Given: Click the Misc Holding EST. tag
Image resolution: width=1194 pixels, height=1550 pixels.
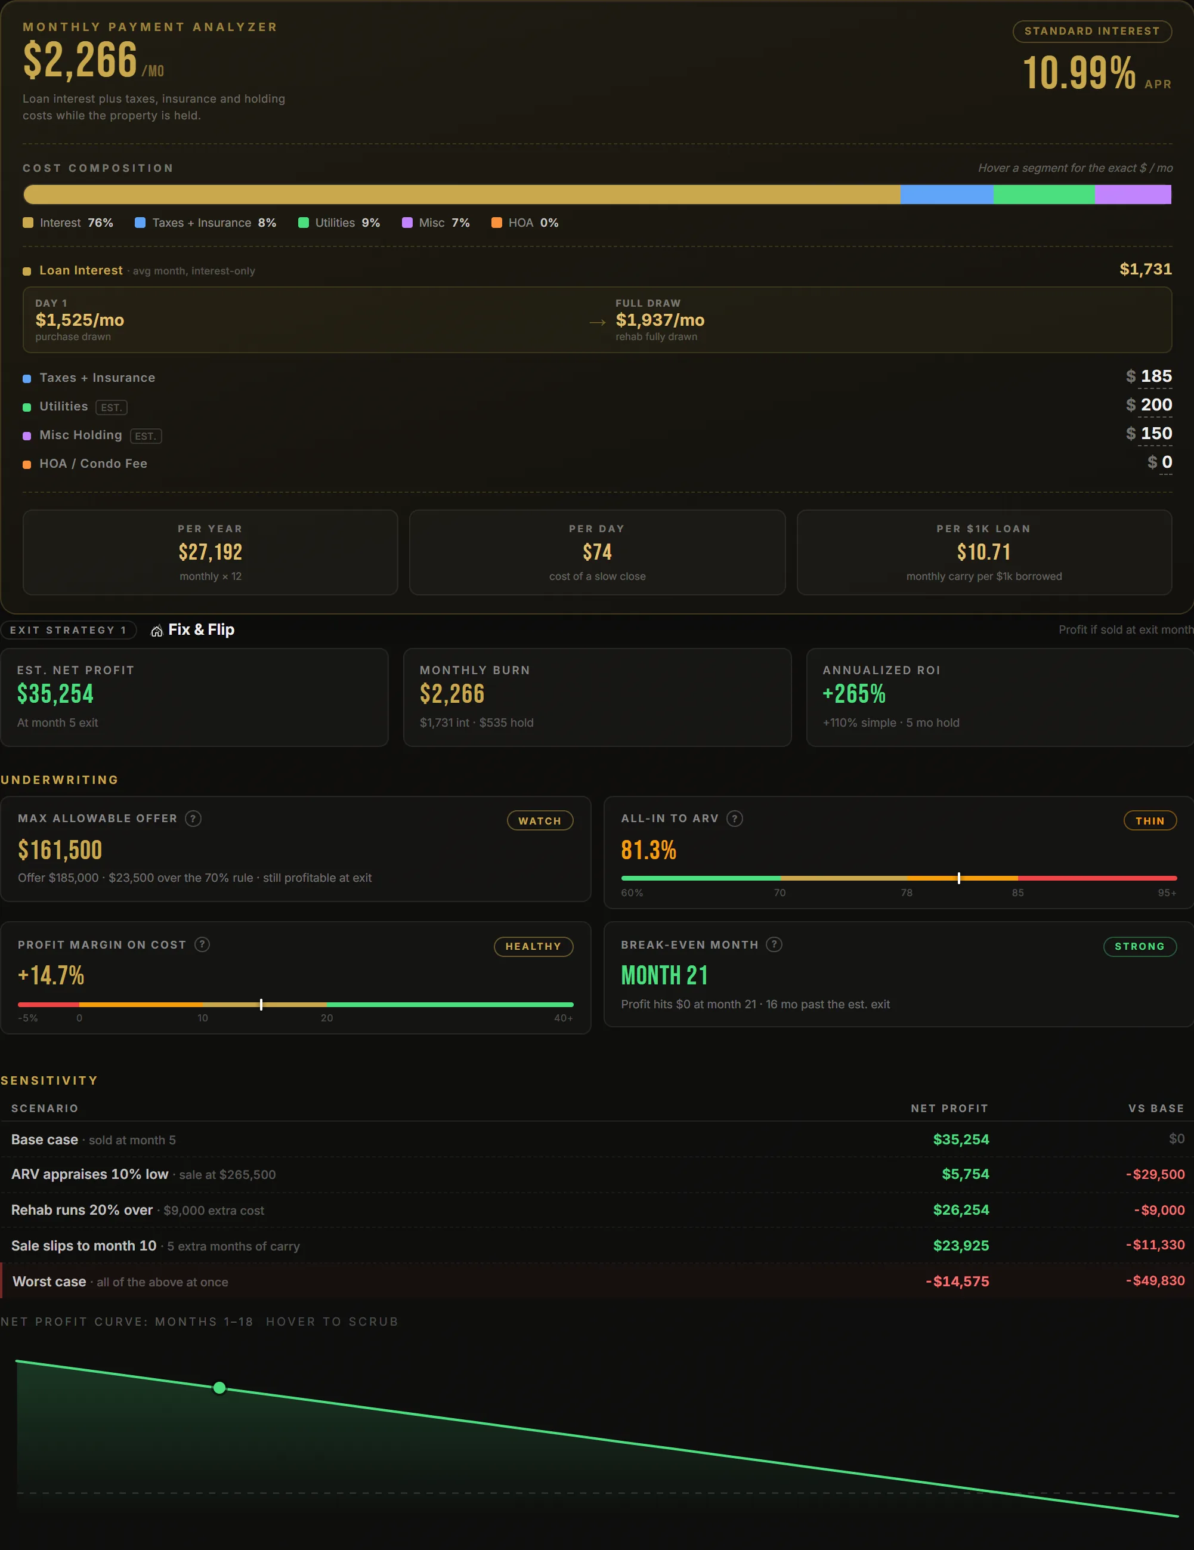Looking at the screenshot, I should point(146,436).
